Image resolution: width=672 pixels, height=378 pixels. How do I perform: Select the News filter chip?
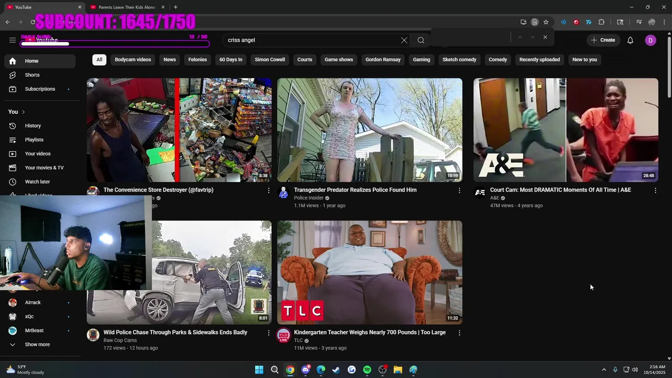(x=170, y=59)
